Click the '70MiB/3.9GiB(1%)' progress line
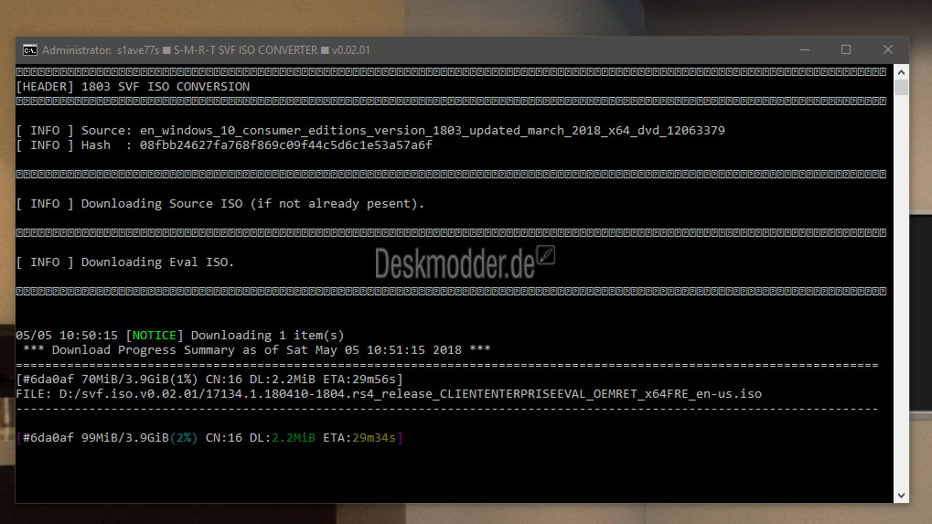 pyautogui.click(x=209, y=379)
